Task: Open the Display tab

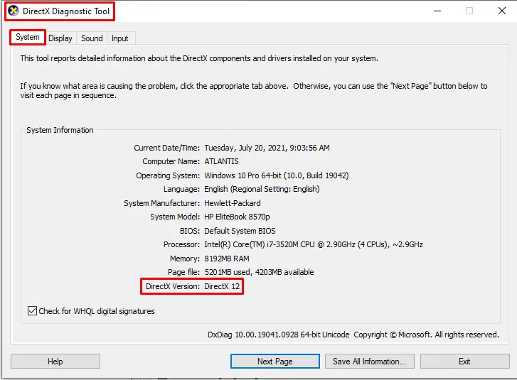Action: [x=60, y=38]
